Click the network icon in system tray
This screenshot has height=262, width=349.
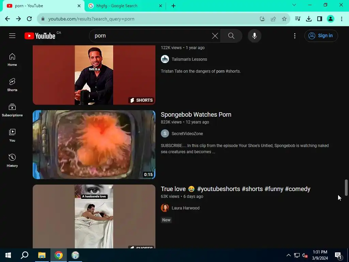297,255
